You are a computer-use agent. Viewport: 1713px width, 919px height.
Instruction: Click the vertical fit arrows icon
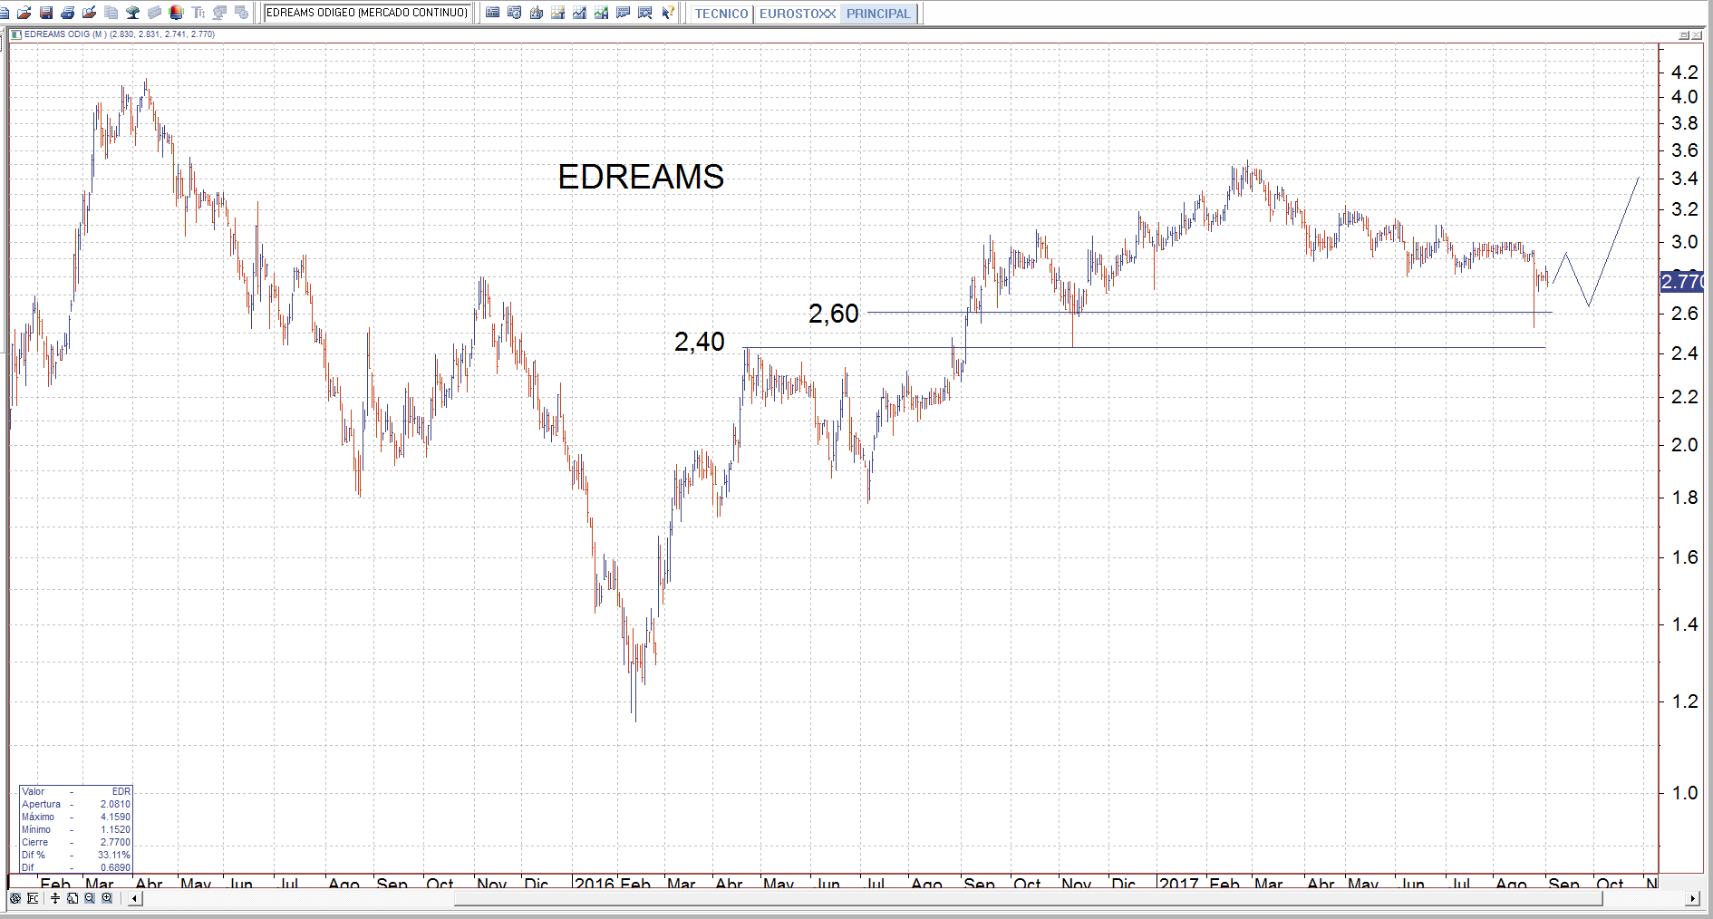tap(55, 898)
